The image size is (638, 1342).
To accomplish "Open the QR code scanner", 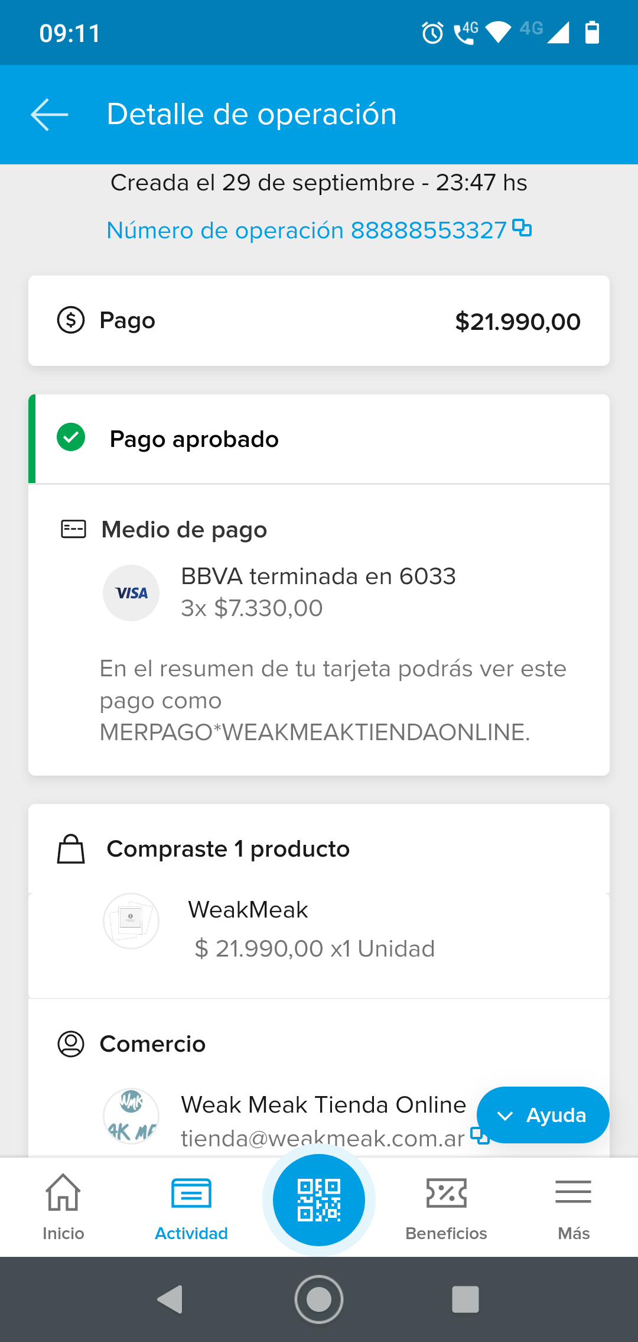I will [319, 1200].
